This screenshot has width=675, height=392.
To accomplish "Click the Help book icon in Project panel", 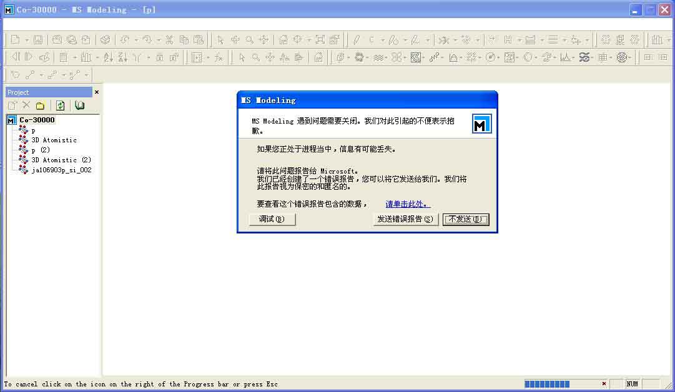I will click(x=80, y=105).
